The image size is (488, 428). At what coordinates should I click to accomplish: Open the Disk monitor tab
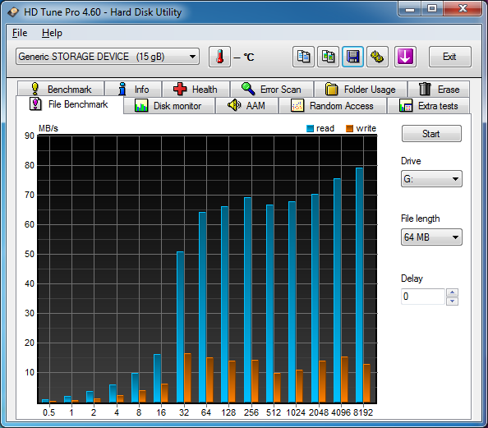[x=169, y=106]
